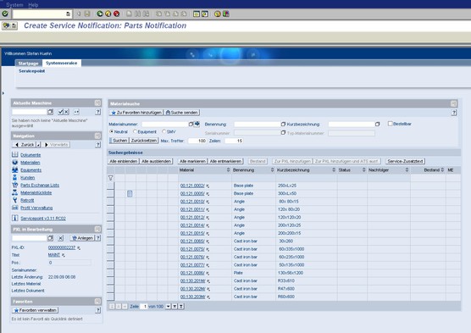
Task: Select the Neutral radio button
Action: pos(112,131)
